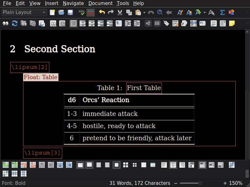Create a new document with the New icon
This screenshot has width=250, height=187.
pos(52,12)
